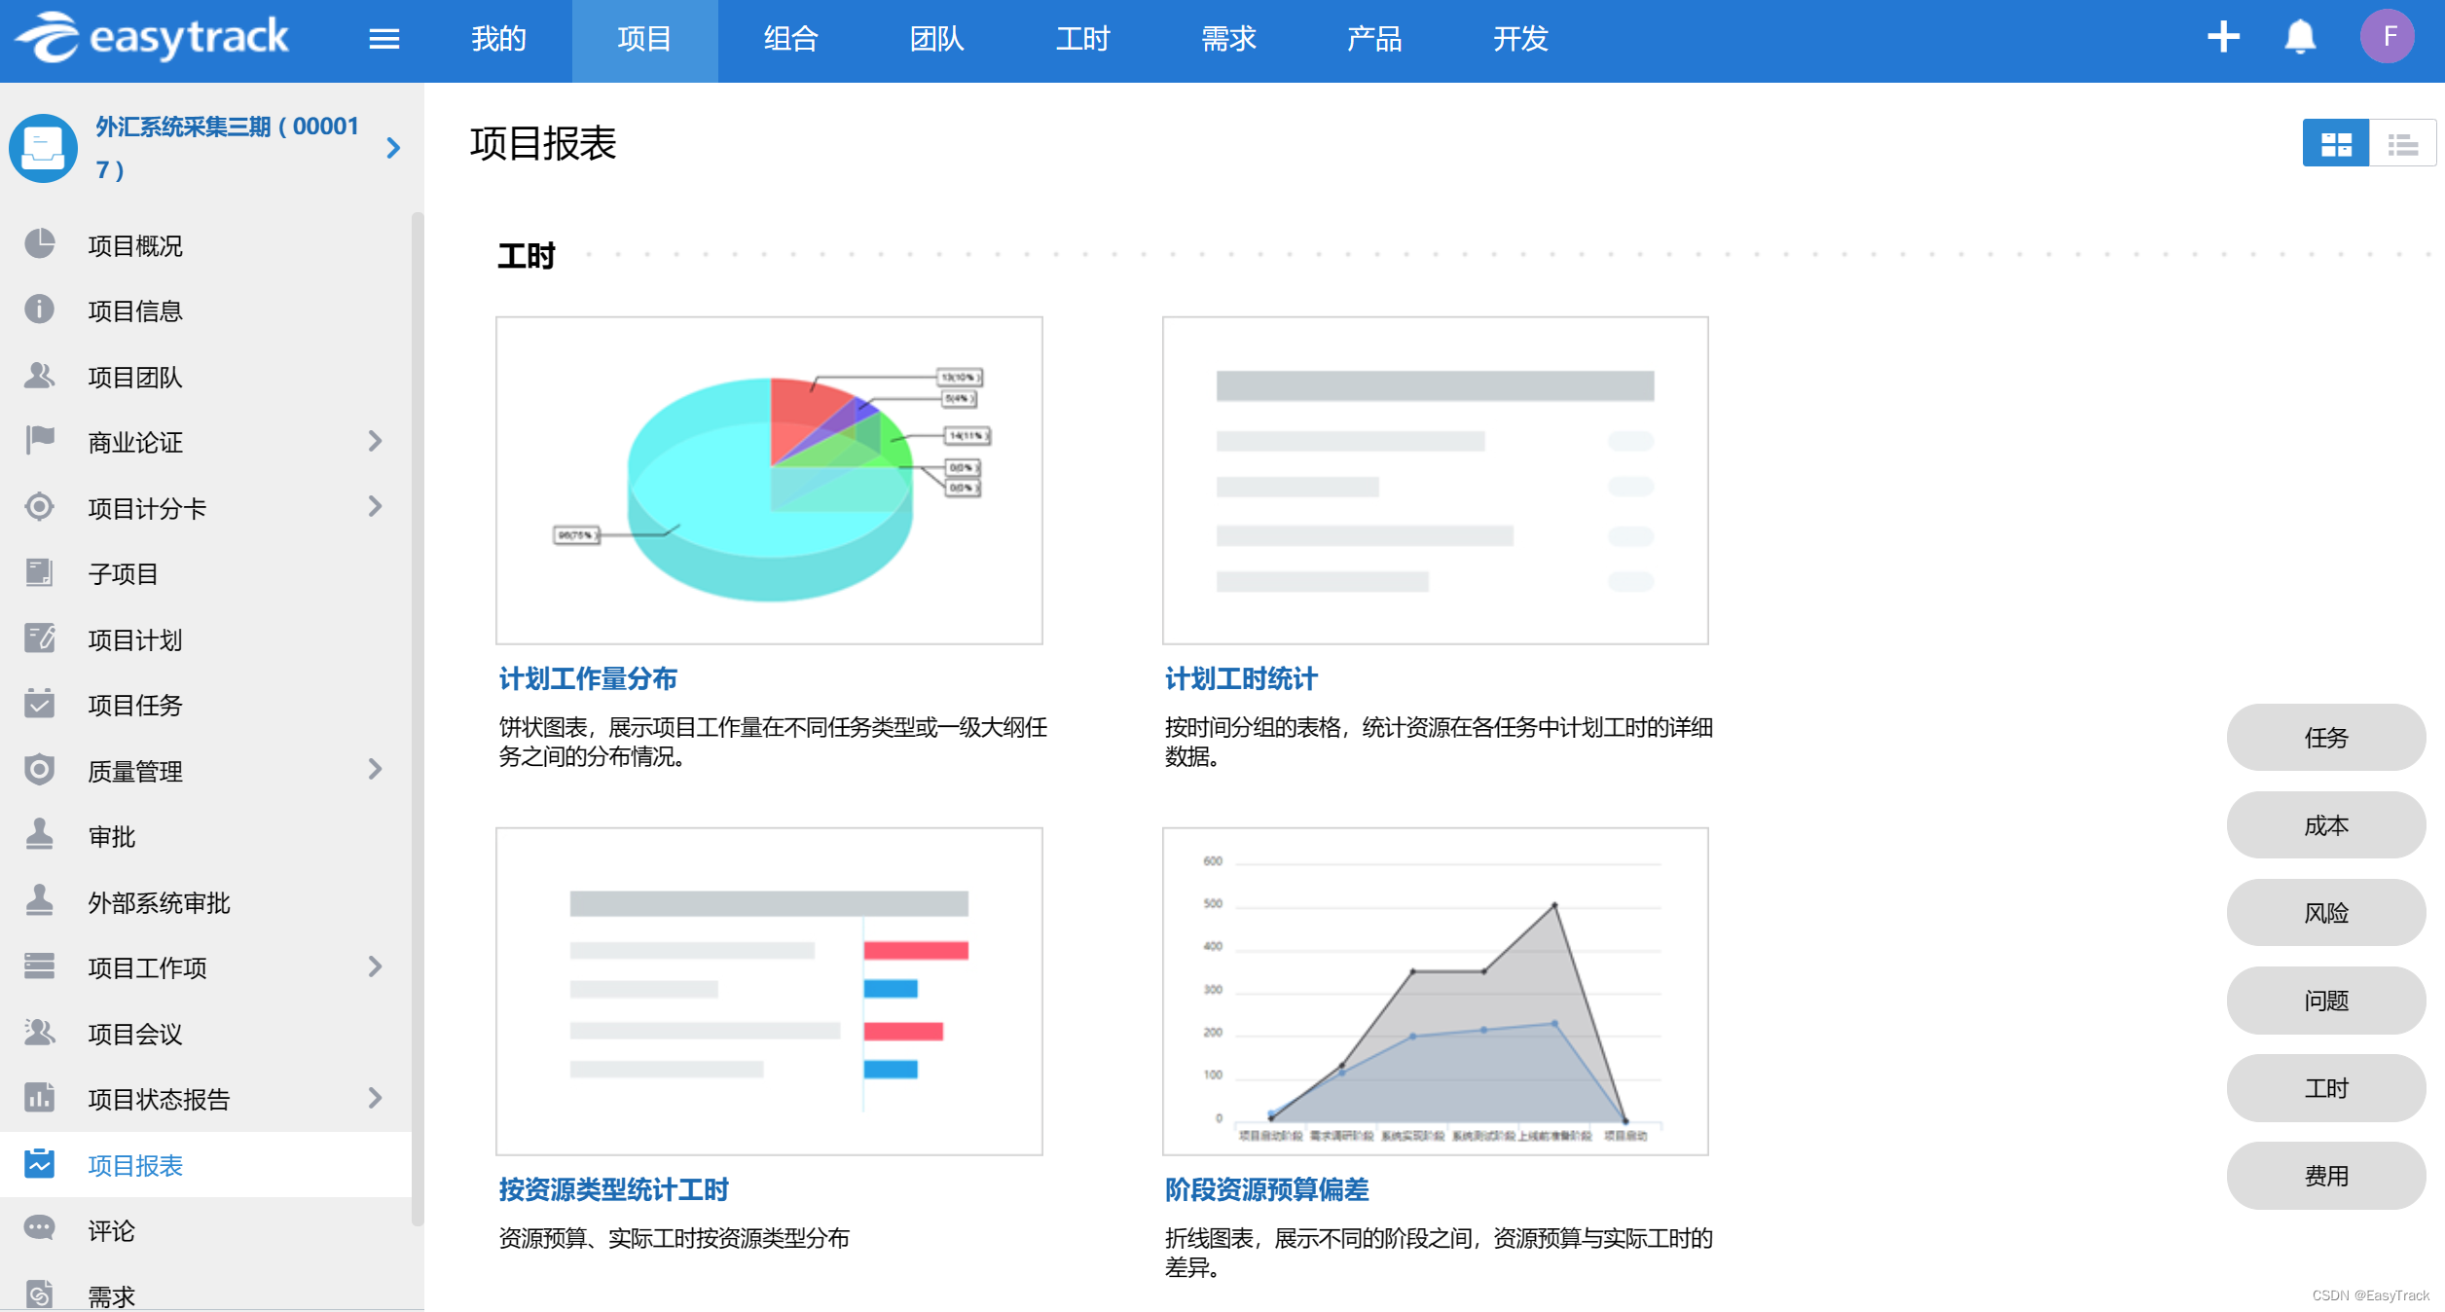Expand the 质量管理 submenu chevron
Viewport: 2445px width, 1312px height.
(375, 770)
